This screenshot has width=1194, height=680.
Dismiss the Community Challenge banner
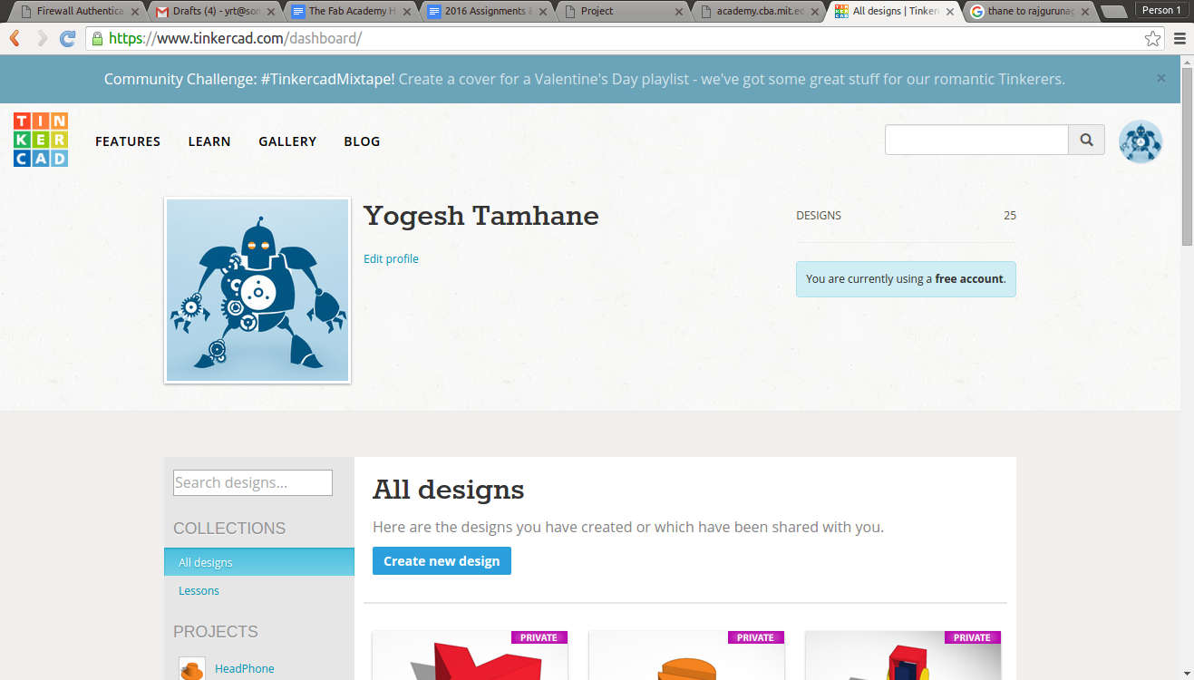point(1160,78)
